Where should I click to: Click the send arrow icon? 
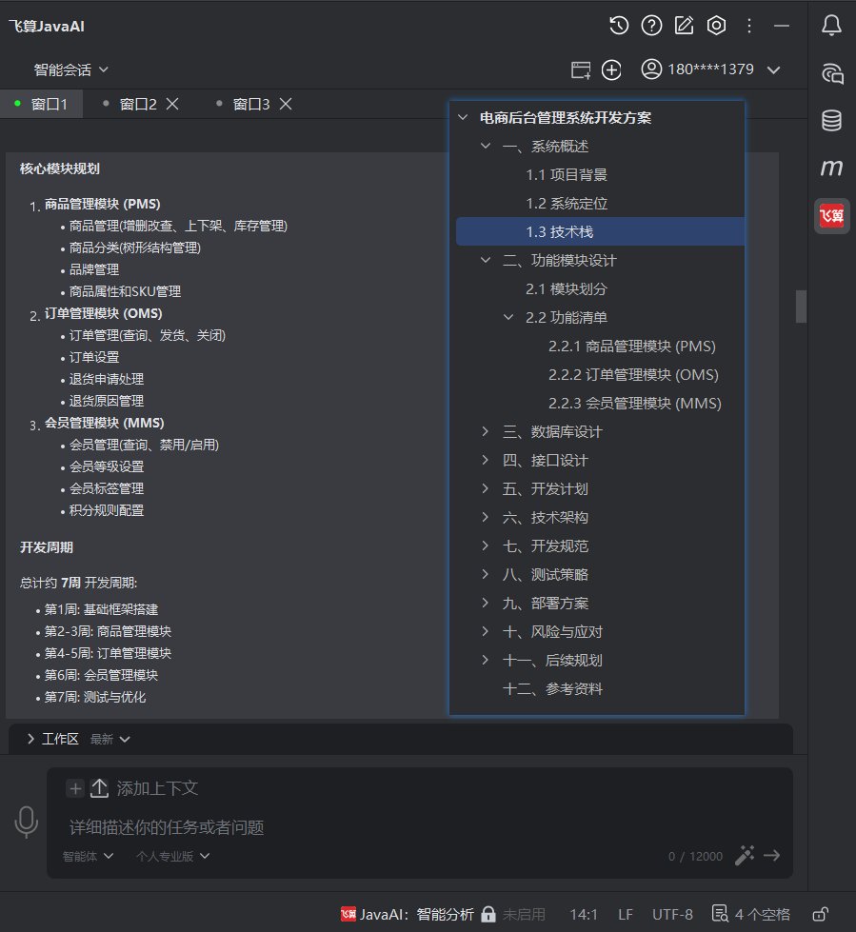[x=771, y=855]
